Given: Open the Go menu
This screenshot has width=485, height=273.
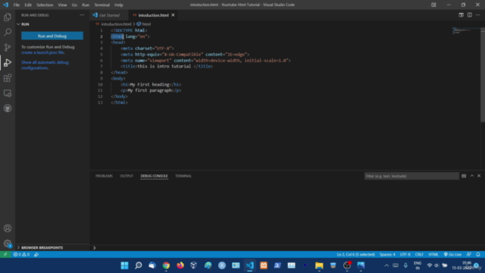Looking at the screenshot, I should click(x=74, y=5).
